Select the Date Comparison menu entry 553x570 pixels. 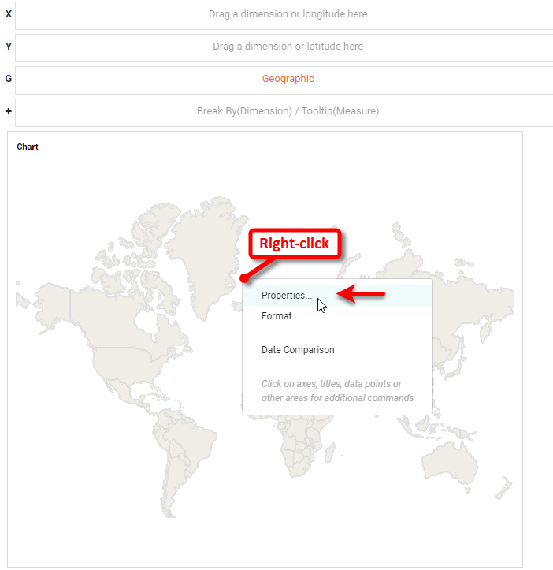(298, 350)
